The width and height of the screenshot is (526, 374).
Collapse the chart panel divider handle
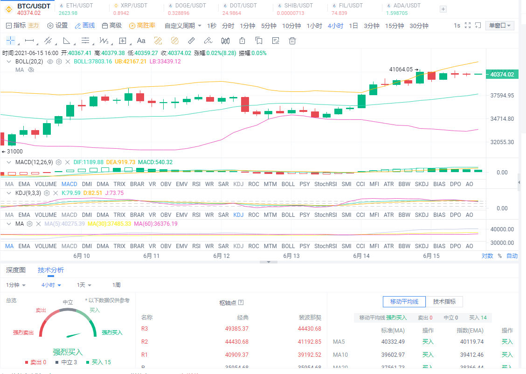tap(268, 262)
